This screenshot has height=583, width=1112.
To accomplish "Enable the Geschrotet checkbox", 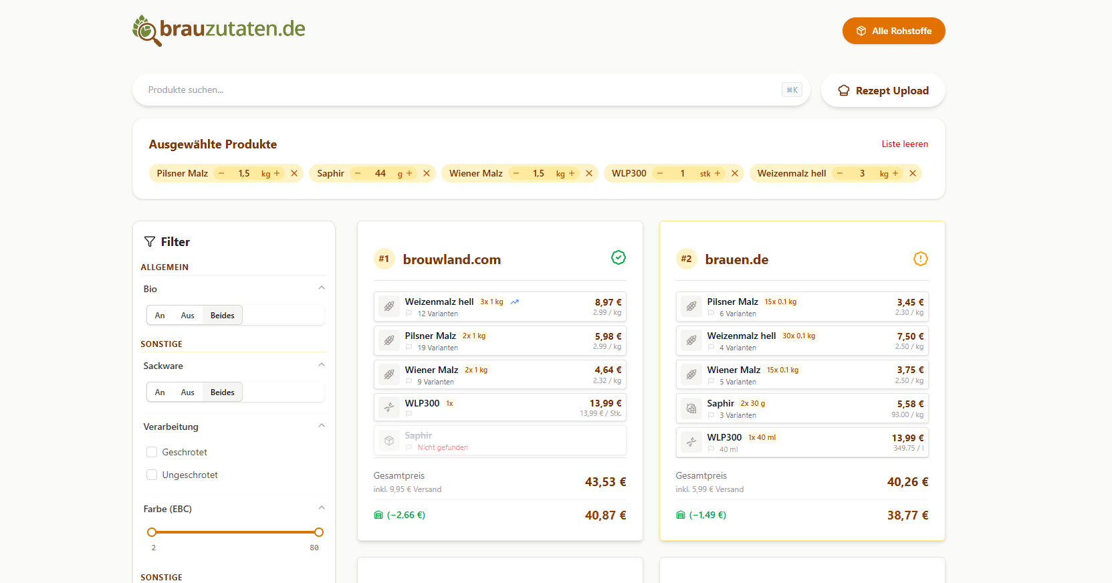I will (152, 452).
